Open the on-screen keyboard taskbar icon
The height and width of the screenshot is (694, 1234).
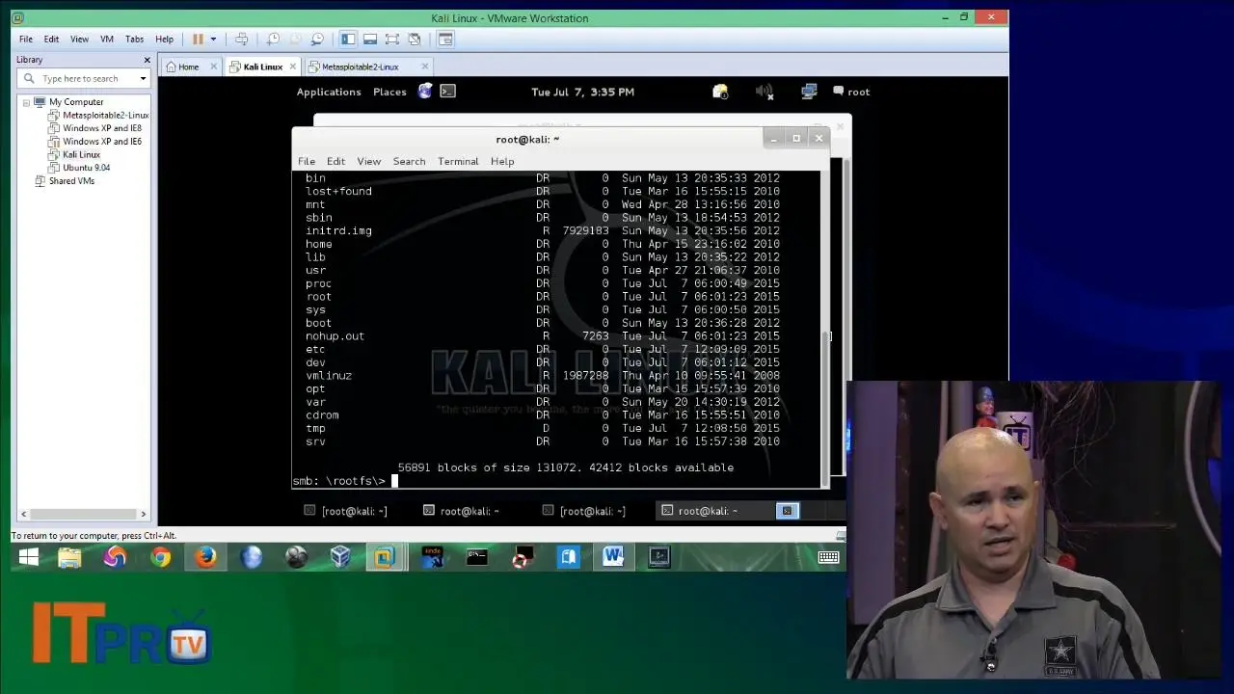[x=828, y=557]
